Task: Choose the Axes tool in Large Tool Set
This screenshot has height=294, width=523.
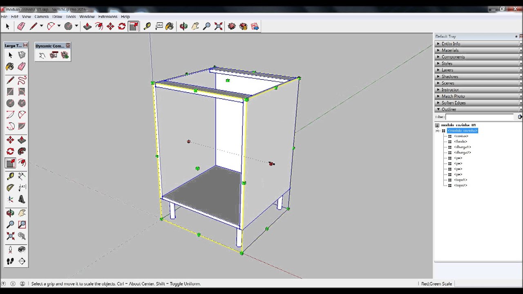Action: coord(10,199)
